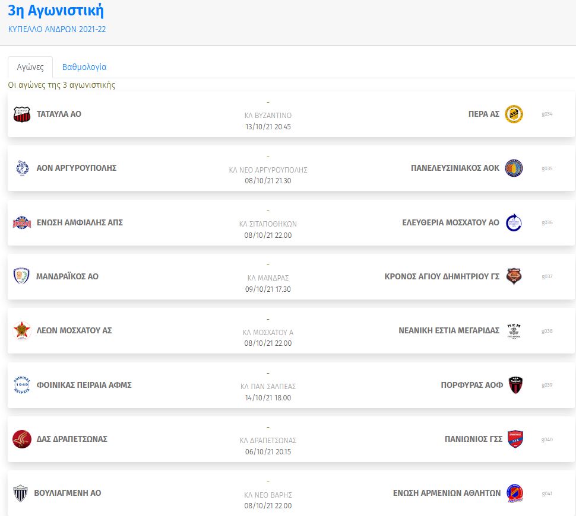Select the ΕΛΕΥΘΕΡΙΑ ΜΟΣΧΑΤΟΥ ΑΟ circular logo
This screenshot has height=516, width=576.
[514, 222]
